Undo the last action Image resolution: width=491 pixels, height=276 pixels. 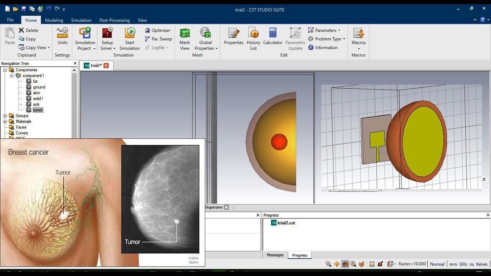click(49, 9)
